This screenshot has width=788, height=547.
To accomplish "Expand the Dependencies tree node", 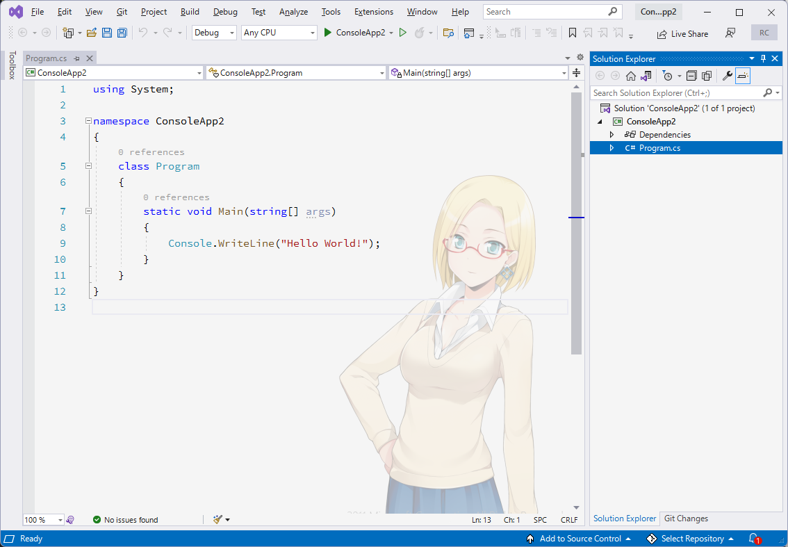I will click(611, 135).
